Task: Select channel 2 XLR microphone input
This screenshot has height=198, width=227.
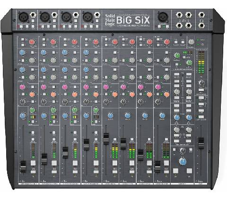Action: [45, 17]
